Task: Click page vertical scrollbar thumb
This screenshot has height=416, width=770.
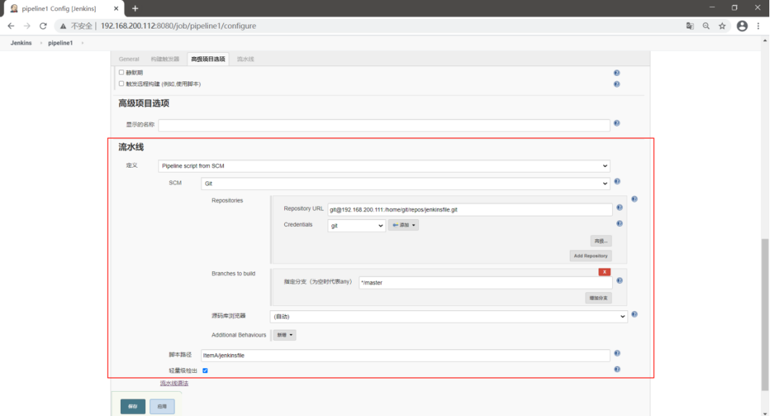Action: (764, 314)
